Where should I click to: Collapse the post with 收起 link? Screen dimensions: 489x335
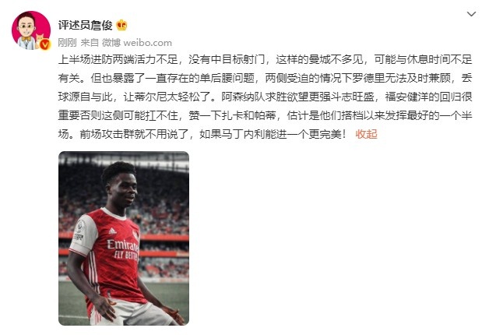tap(366, 134)
